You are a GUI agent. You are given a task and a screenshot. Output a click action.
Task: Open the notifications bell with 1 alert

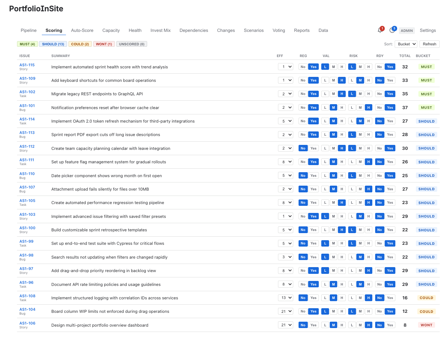(379, 31)
